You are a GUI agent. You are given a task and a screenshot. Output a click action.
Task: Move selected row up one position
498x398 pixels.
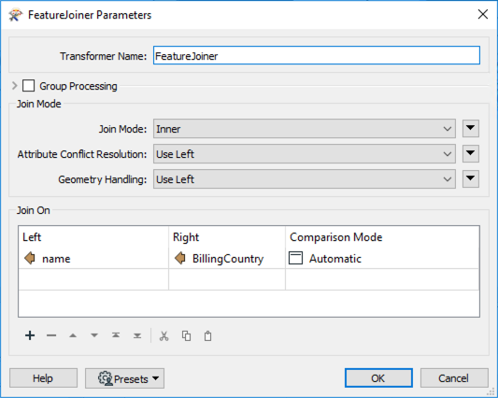(73, 335)
